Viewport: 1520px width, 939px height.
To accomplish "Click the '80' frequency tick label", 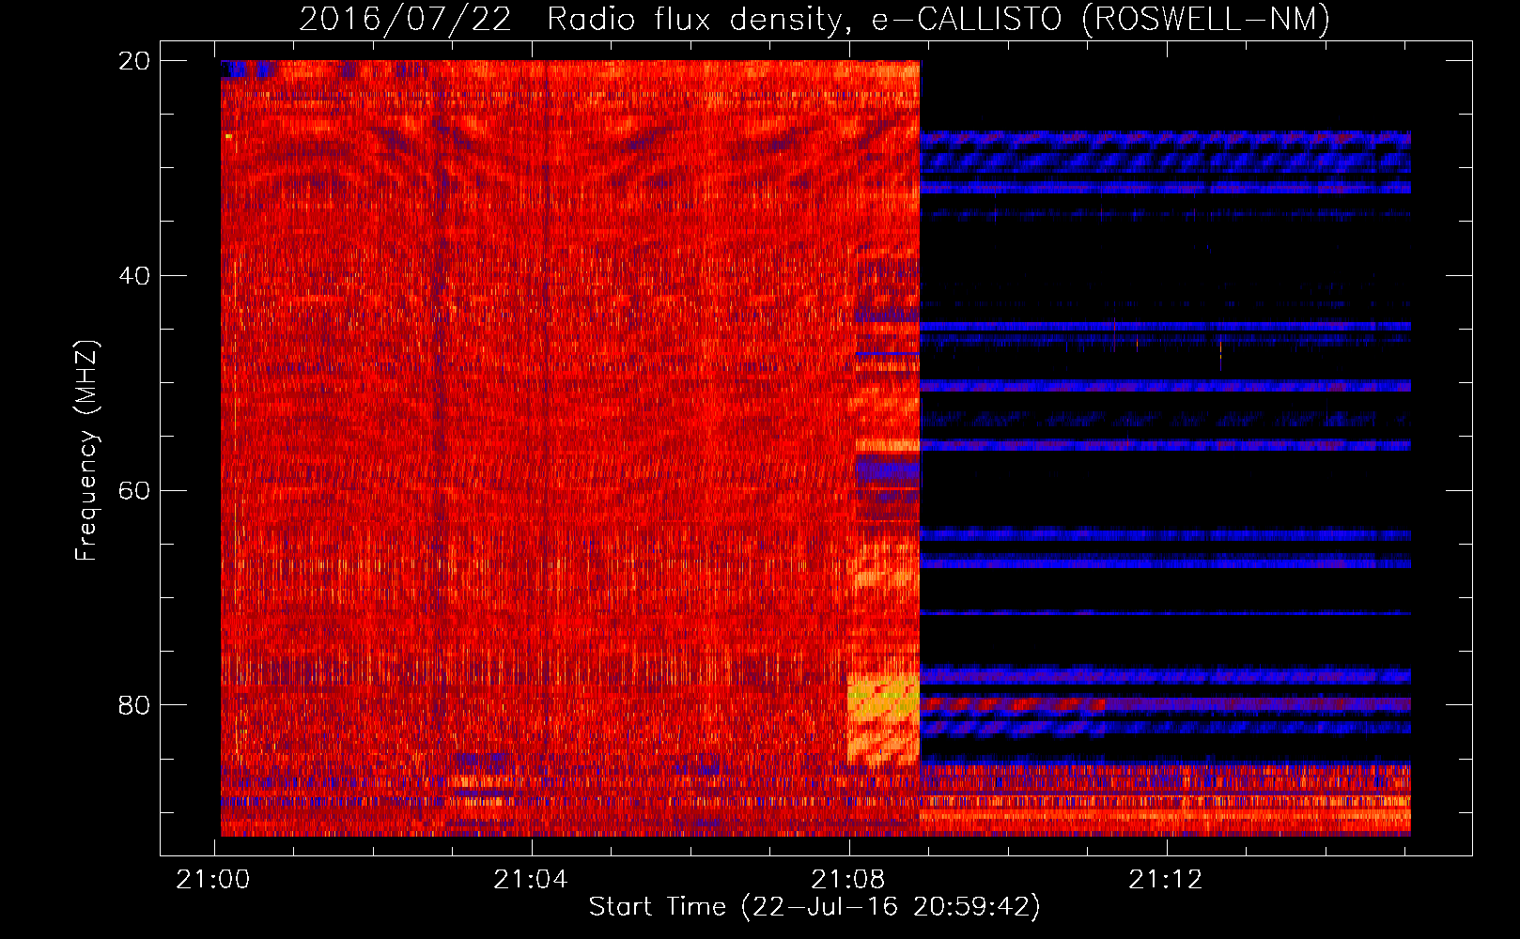I will [x=134, y=705].
